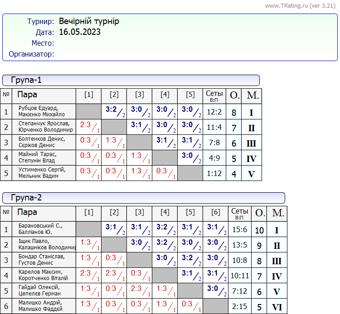
Task: Click the 12:2 sets total in Група-1
Action: tap(214, 112)
